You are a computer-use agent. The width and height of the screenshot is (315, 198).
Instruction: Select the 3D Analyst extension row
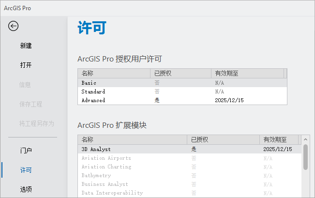tap(190, 149)
